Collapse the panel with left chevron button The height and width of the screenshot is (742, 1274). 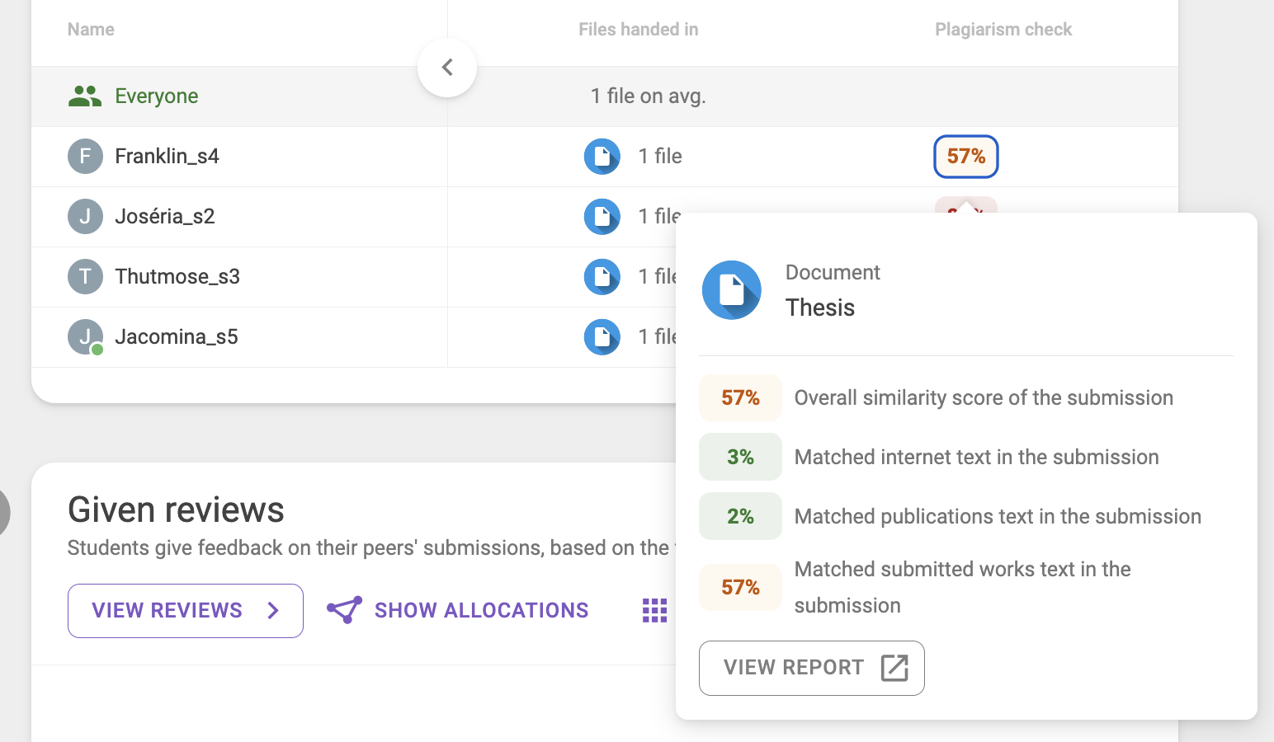click(x=447, y=68)
